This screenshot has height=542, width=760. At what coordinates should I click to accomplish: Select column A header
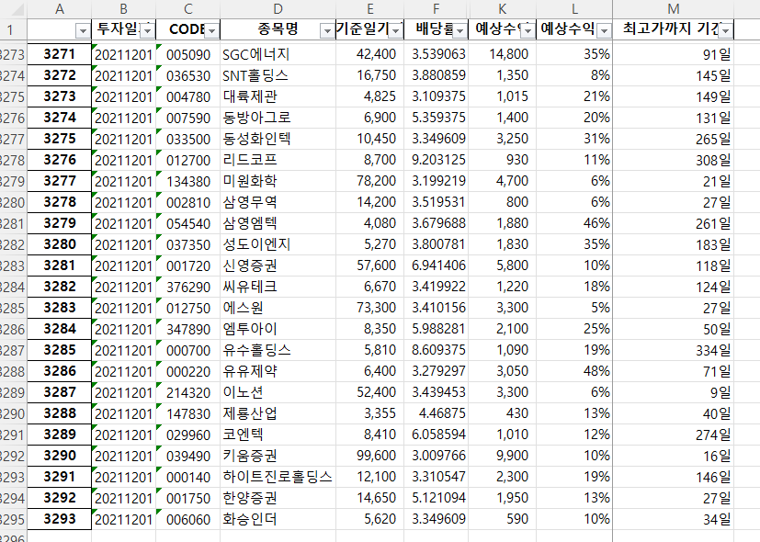pyautogui.click(x=59, y=9)
